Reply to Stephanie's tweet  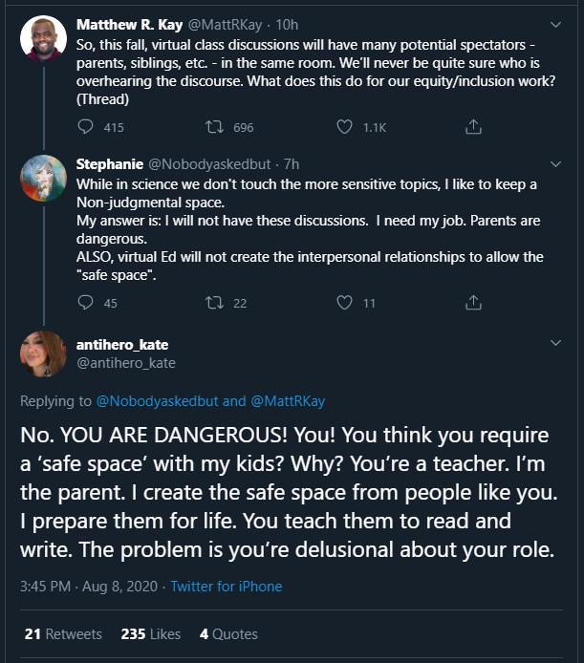click(85, 303)
